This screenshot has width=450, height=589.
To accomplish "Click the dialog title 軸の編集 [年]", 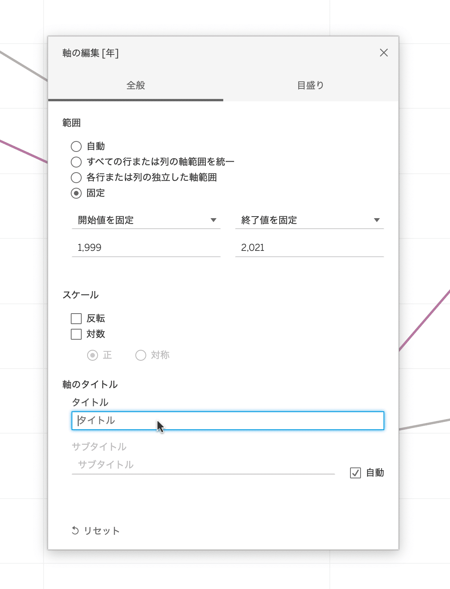I will click(91, 53).
